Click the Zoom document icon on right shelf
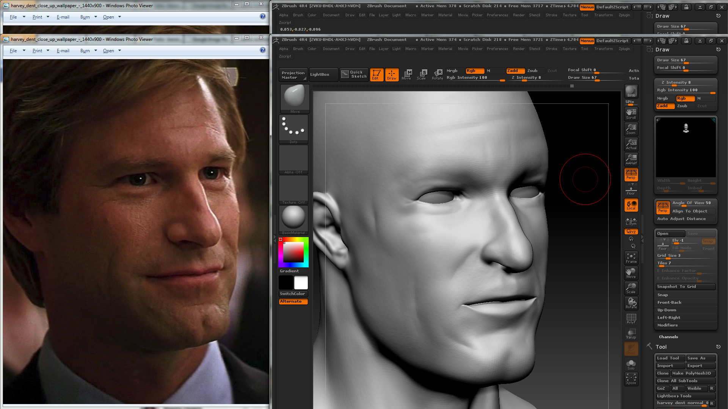 coord(631,129)
